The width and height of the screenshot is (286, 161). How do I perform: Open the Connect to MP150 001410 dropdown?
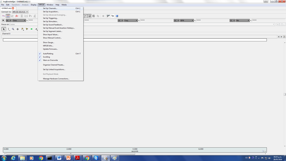click(20, 12)
